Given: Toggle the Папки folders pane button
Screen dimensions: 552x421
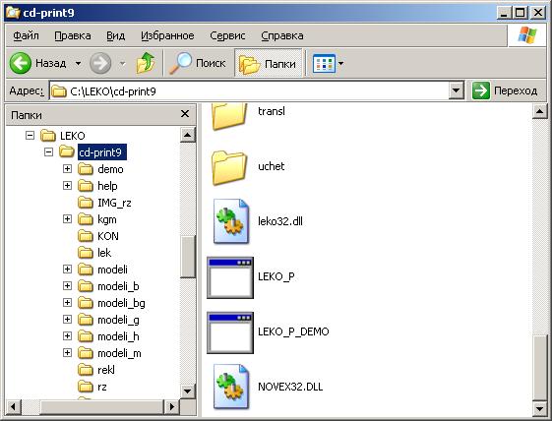Looking at the screenshot, I should 269,63.
